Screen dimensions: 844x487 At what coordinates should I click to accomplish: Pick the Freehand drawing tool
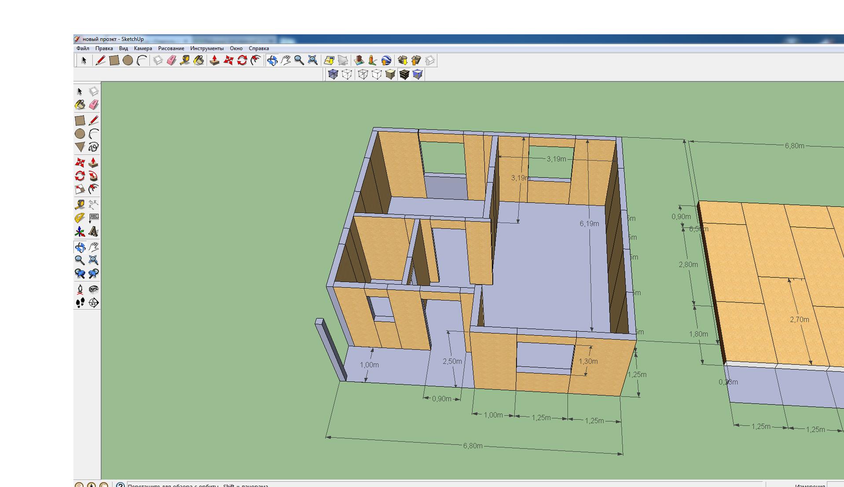(93, 147)
